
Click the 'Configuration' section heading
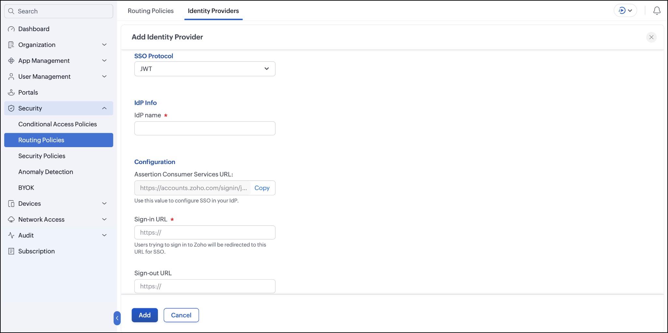click(155, 162)
